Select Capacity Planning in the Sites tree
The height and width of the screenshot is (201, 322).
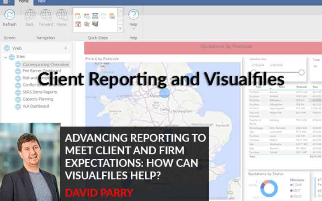(37, 99)
